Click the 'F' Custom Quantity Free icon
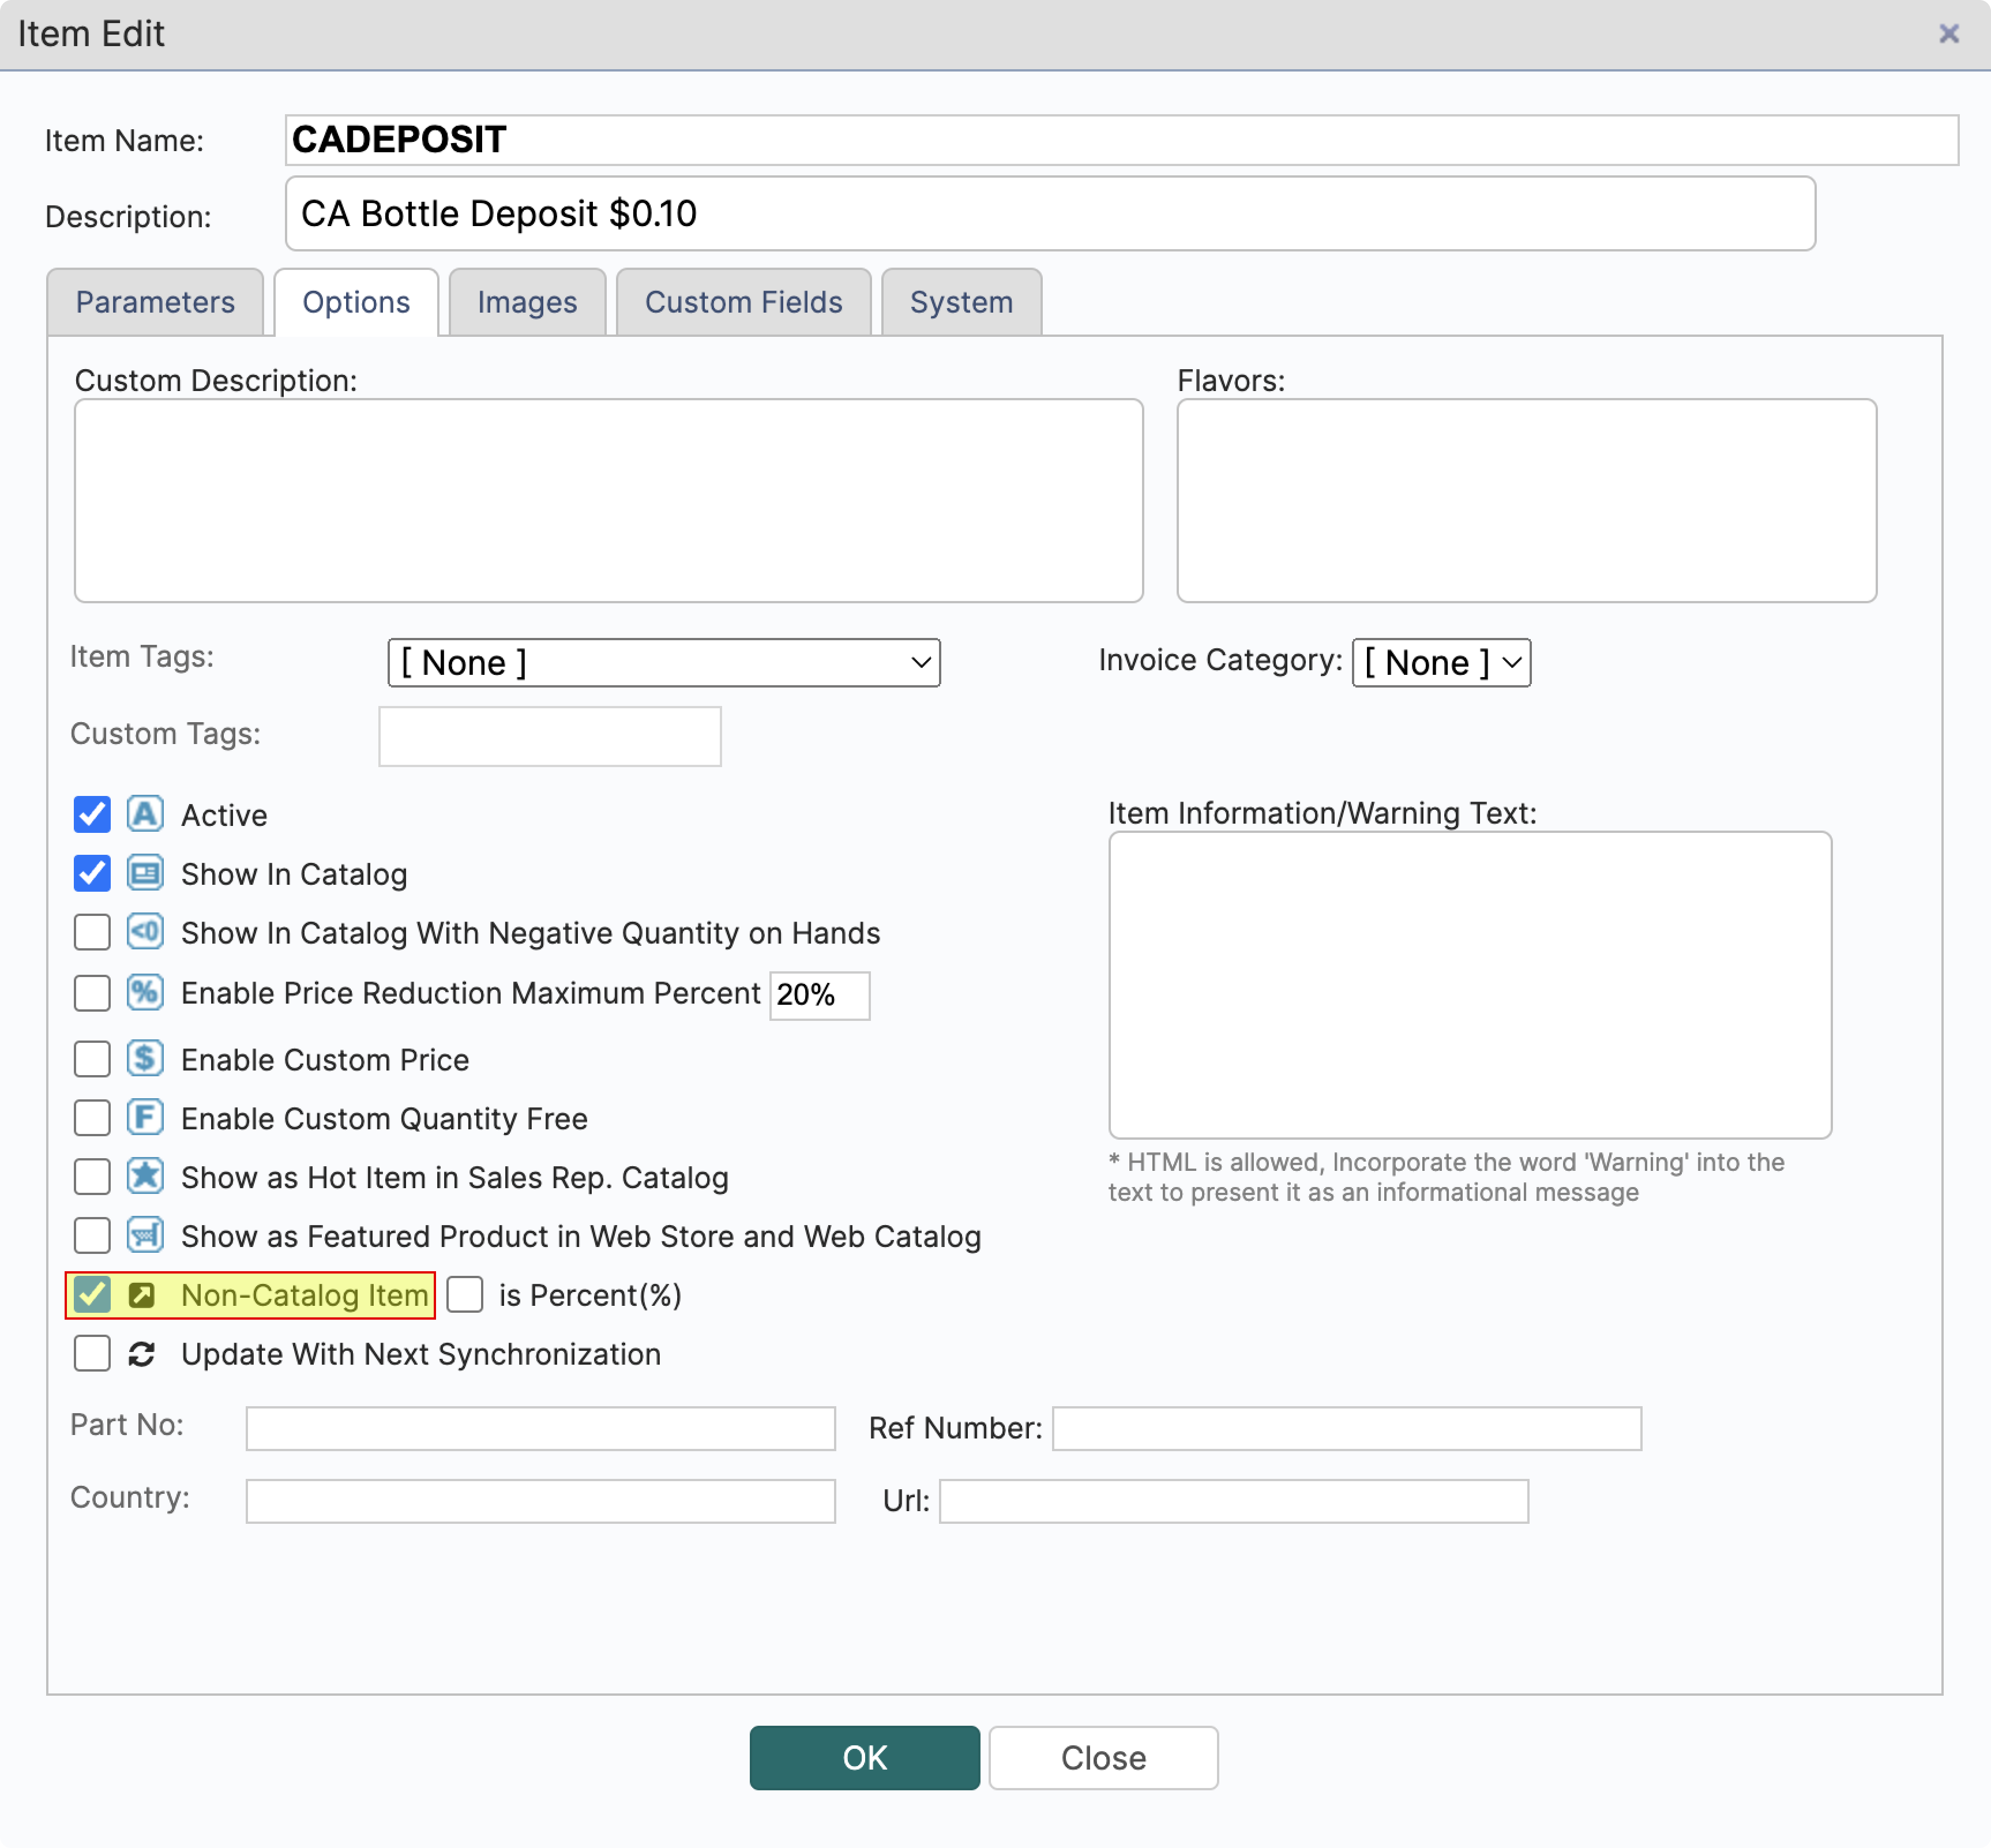This screenshot has width=1991, height=1848. coord(145,1118)
